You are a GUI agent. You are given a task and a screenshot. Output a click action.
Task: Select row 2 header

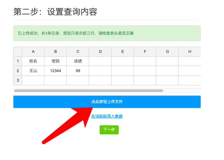(x=18, y=71)
